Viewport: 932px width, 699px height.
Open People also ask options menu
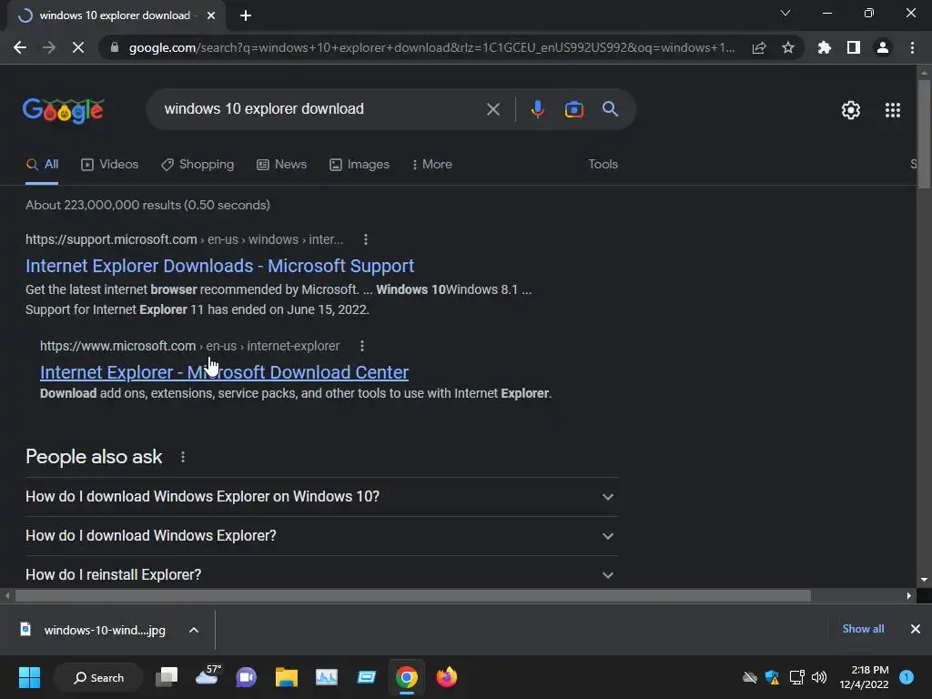(x=183, y=457)
